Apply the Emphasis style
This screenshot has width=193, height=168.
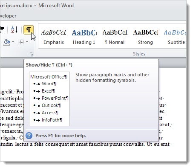click(x=54, y=37)
